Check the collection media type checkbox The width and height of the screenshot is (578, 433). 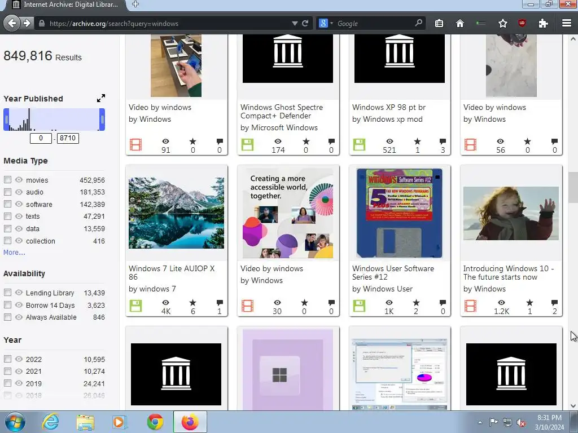[7, 240]
